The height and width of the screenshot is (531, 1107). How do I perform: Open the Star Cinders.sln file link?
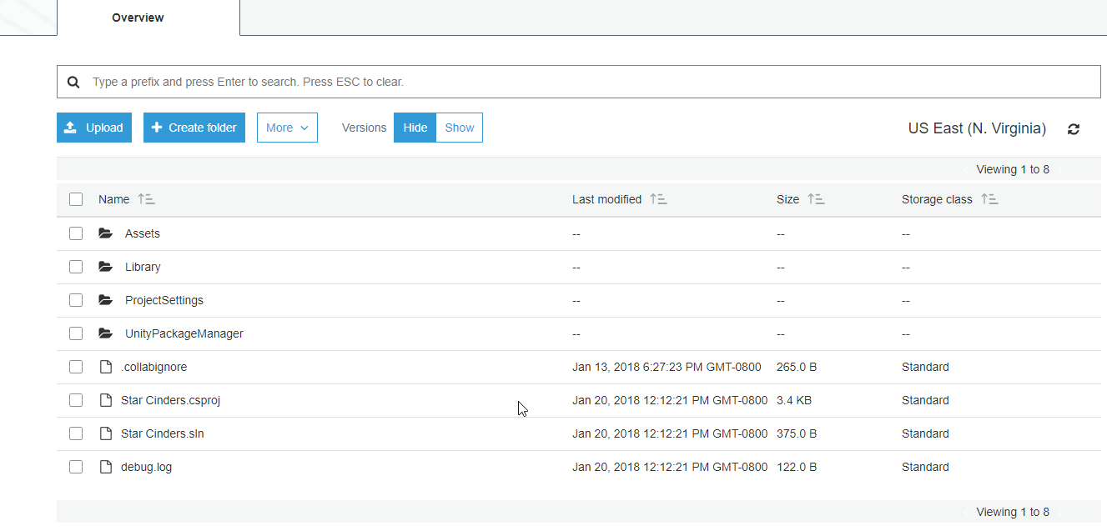(162, 433)
